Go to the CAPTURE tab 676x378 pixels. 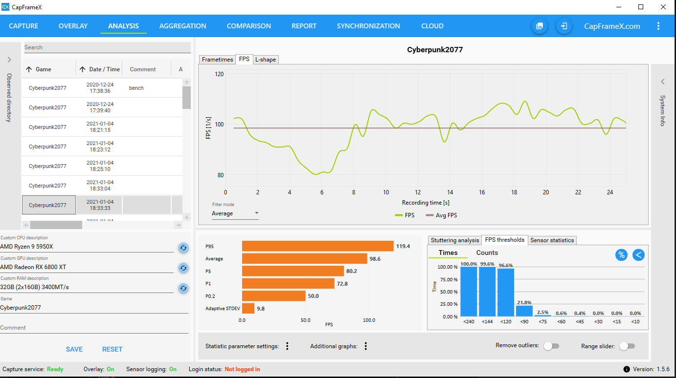tap(23, 26)
